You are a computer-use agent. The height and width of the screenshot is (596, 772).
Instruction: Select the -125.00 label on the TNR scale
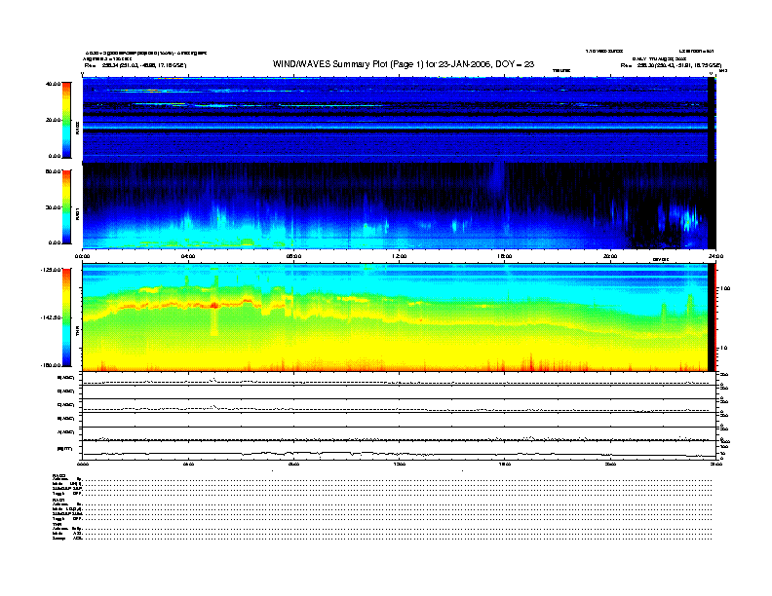[x=52, y=270]
